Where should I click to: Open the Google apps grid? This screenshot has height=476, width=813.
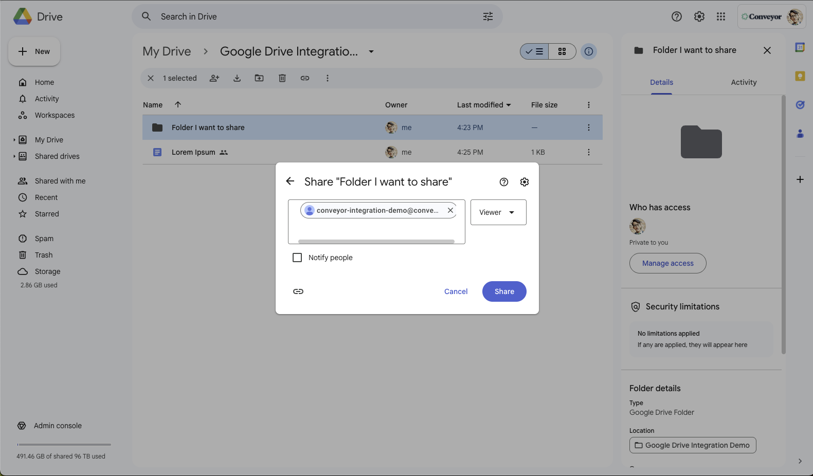coord(721,16)
